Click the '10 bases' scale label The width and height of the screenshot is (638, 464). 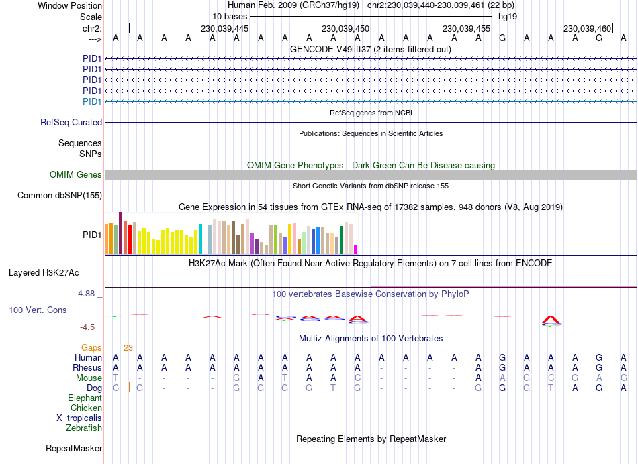(230, 17)
